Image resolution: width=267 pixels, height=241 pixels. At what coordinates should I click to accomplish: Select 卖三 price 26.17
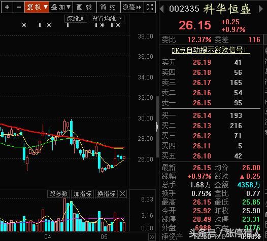coord(202,83)
